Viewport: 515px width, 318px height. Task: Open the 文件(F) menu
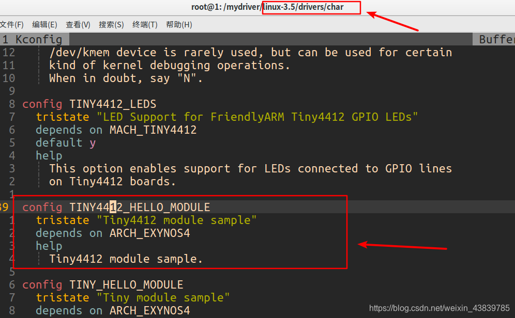(x=12, y=25)
